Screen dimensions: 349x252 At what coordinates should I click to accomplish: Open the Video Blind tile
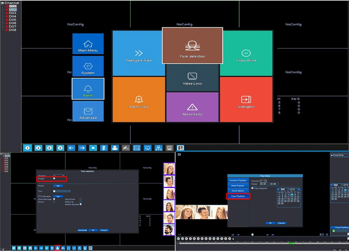[x=246, y=53]
